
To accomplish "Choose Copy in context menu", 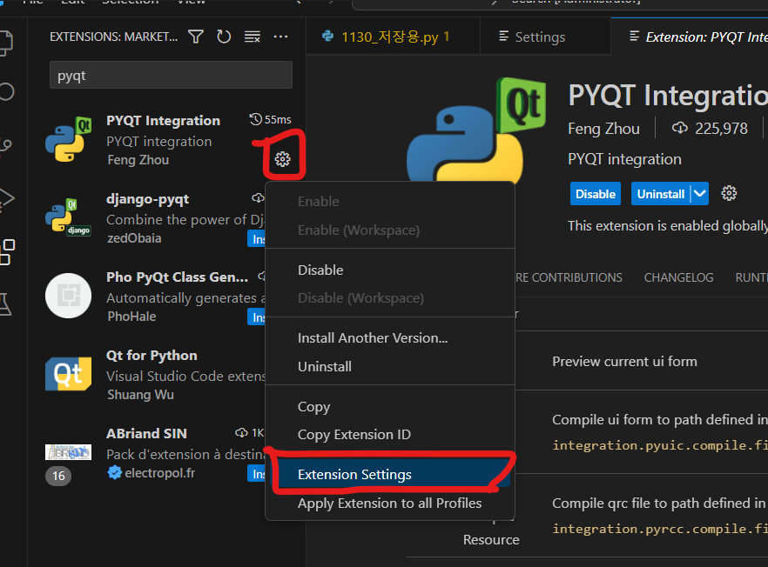I will coord(389,406).
